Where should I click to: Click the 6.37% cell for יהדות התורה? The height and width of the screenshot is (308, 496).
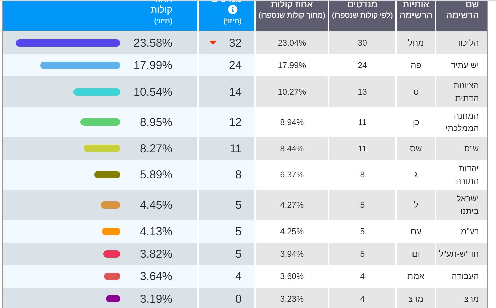point(292,175)
